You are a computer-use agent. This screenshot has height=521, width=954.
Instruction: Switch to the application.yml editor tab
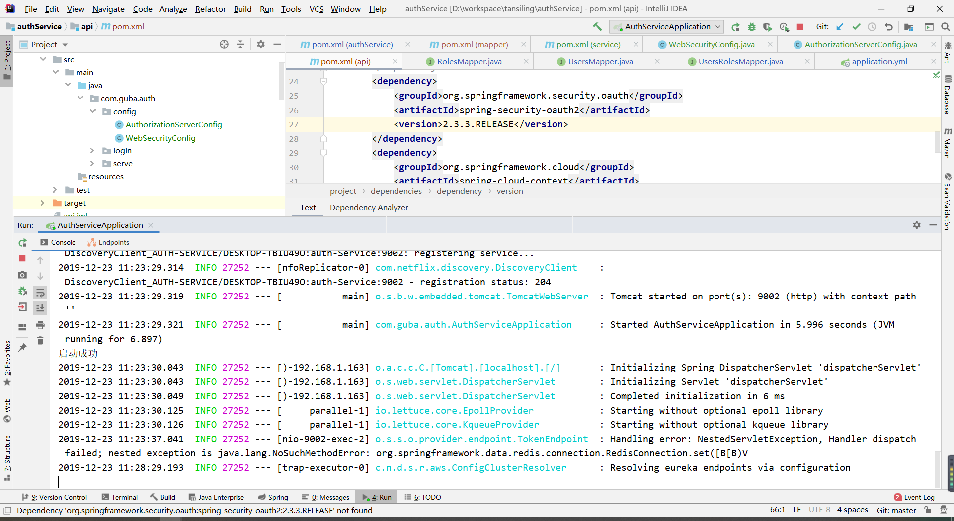pyautogui.click(x=879, y=61)
